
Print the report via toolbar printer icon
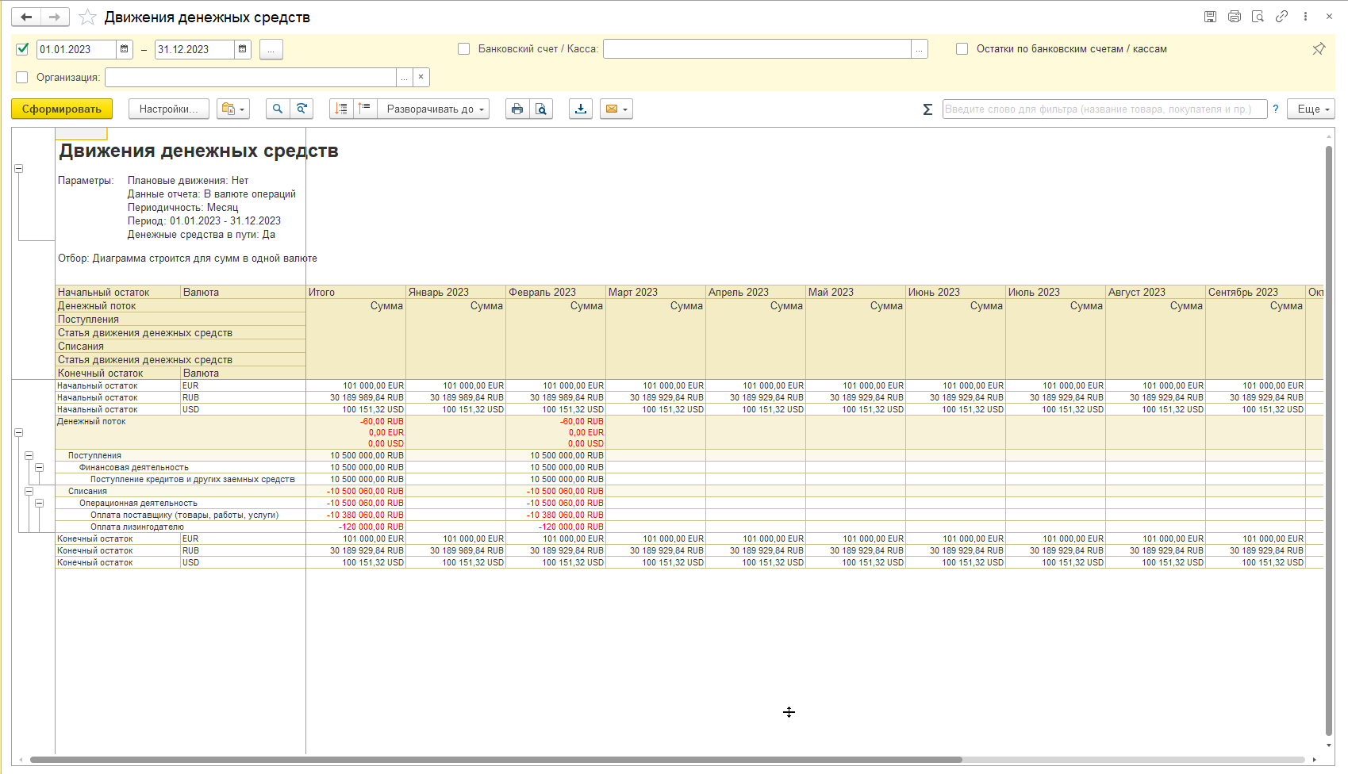pos(517,109)
